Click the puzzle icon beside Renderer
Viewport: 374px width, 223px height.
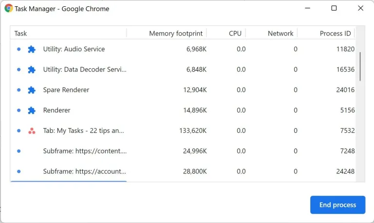coord(32,111)
